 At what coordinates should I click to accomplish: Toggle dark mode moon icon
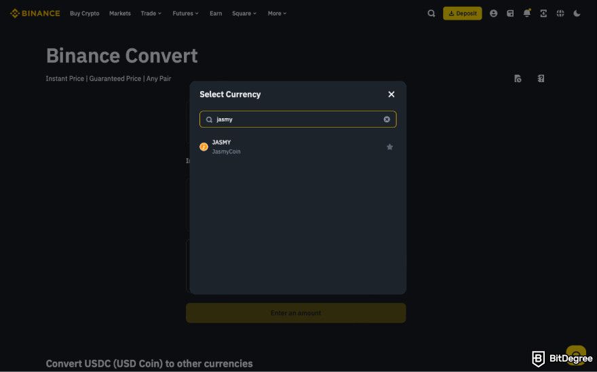tap(577, 14)
